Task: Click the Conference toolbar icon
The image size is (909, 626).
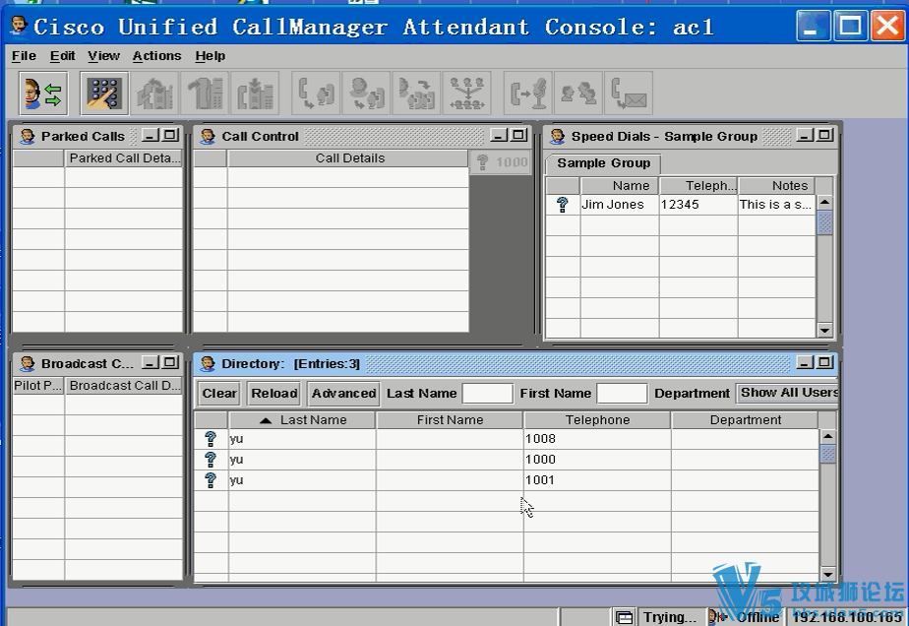Action: [x=466, y=93]
